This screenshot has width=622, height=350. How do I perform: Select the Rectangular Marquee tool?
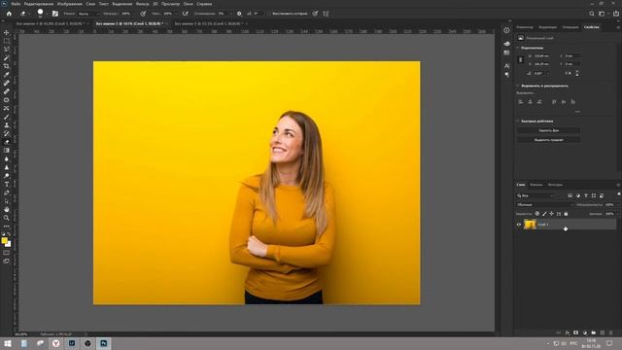tap(7, 41)
